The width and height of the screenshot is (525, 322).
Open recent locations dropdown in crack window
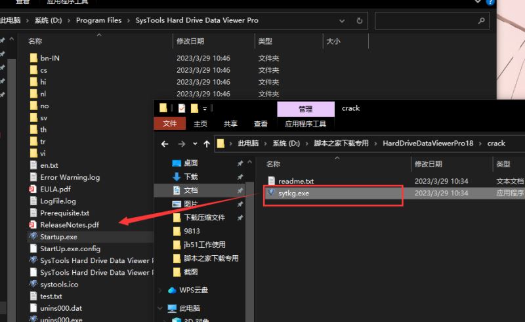(195, 144)
